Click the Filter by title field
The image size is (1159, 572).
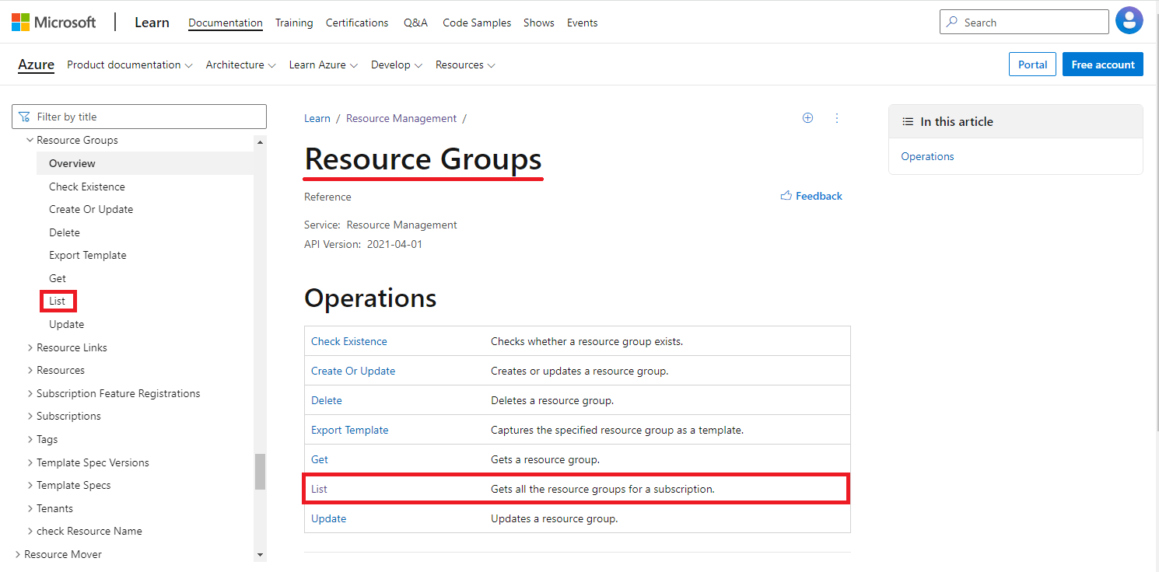[139, 117]
